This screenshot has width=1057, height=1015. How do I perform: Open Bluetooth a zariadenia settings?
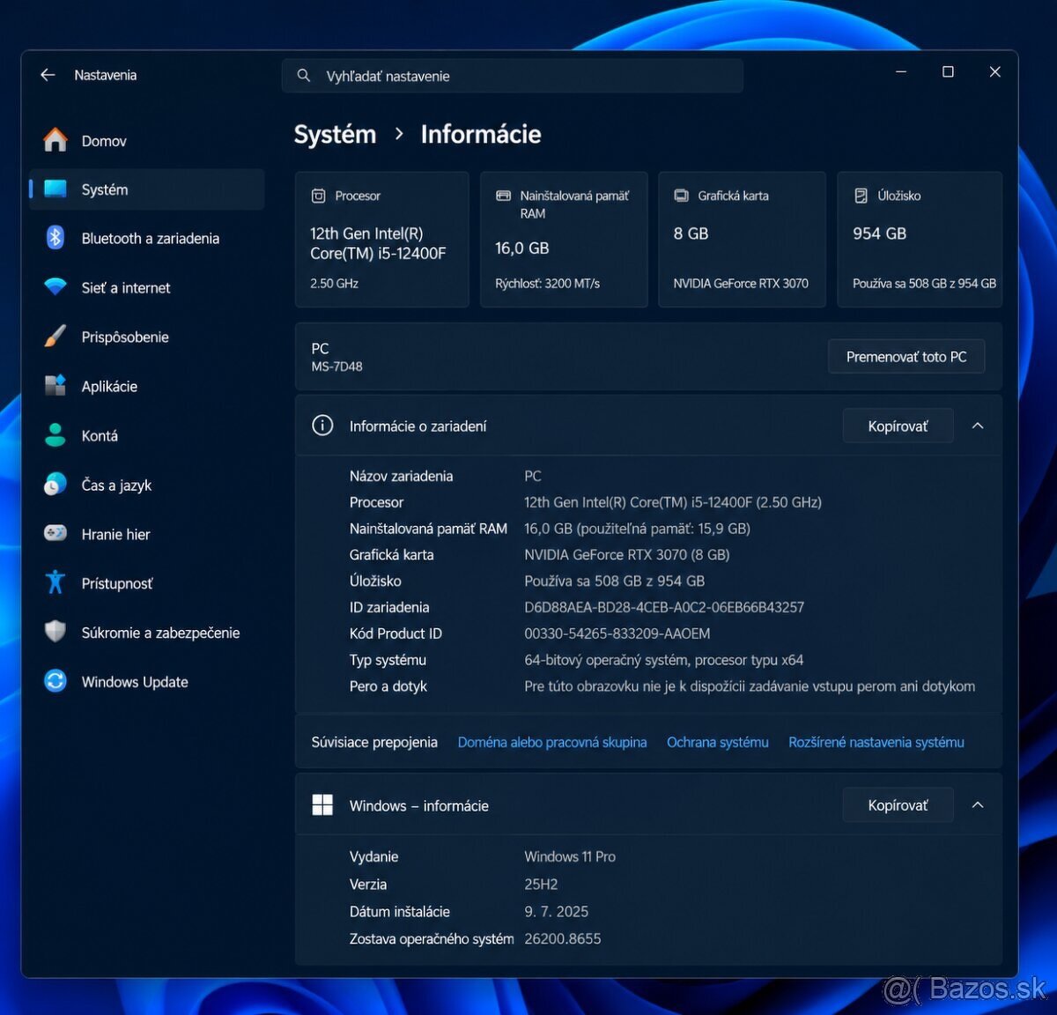point(146,239)
